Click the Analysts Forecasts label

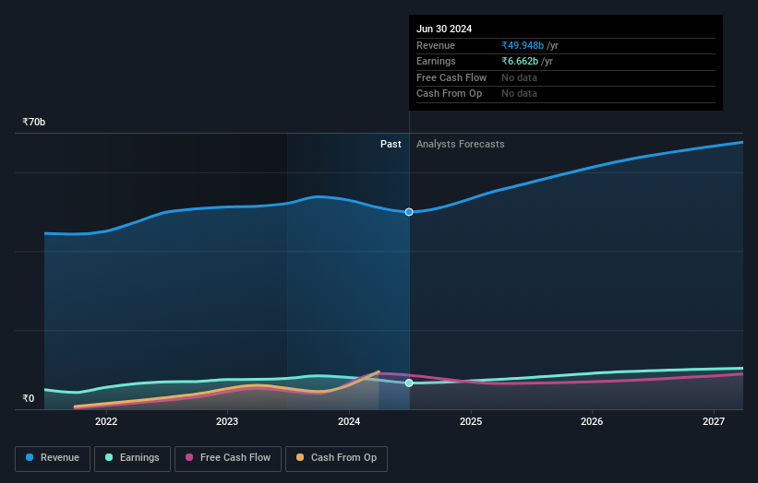click(460, 145)
